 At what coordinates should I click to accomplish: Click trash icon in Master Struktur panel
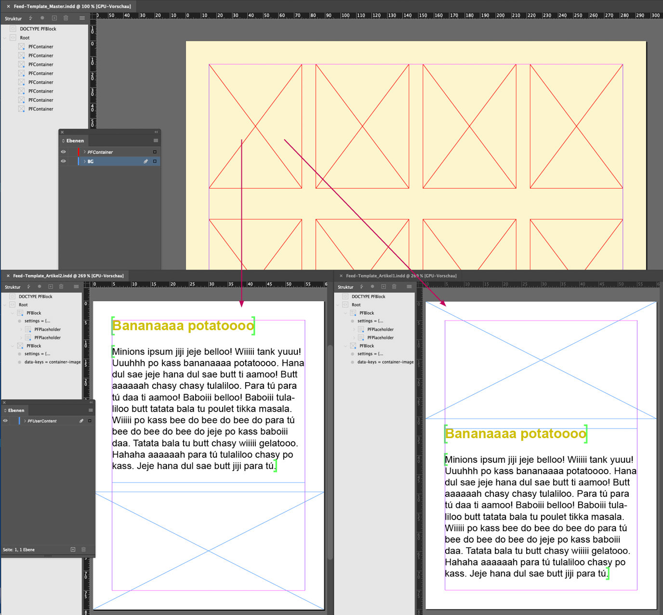point(66,18)
